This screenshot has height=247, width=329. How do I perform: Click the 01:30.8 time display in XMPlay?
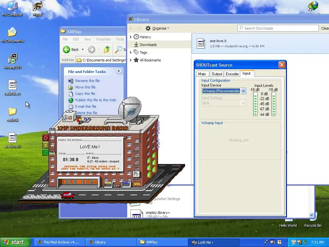pyautogui.click(x=71, y=160)
